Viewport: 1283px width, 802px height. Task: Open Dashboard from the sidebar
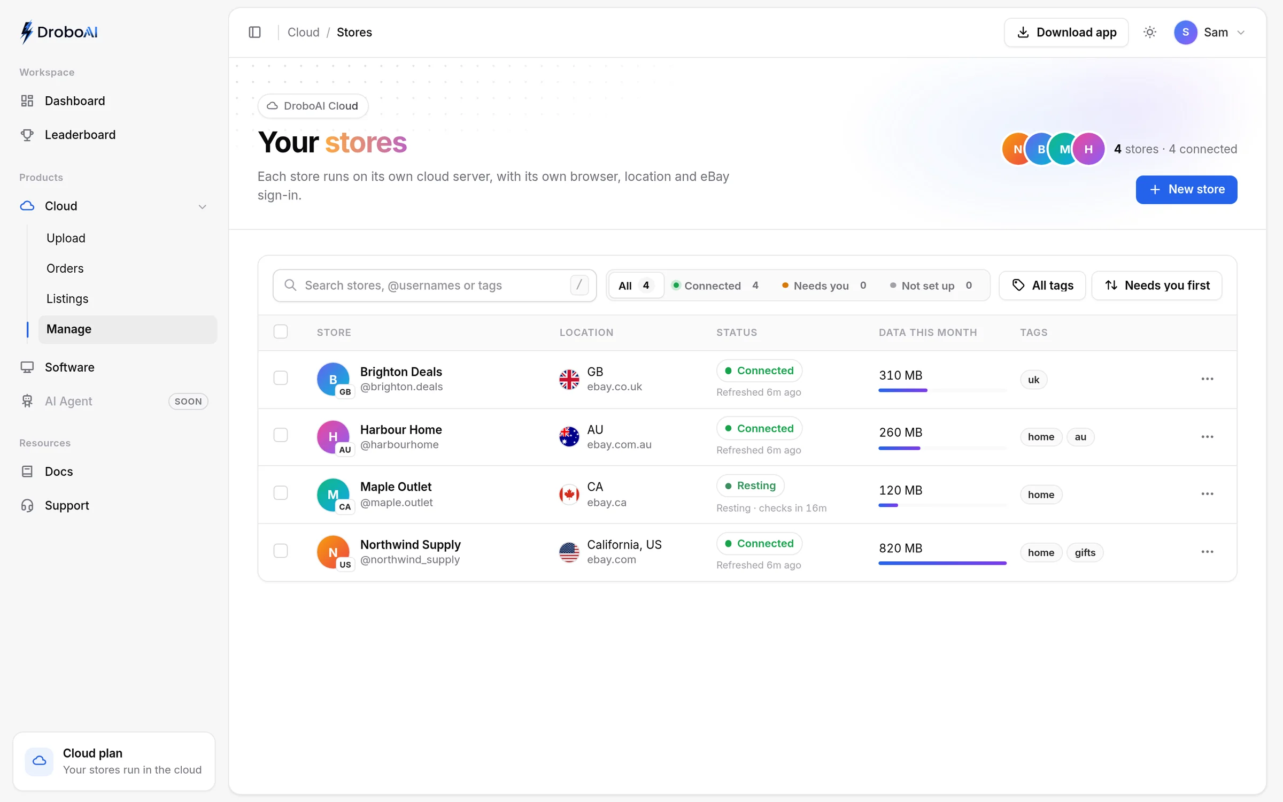pyautogui.click(x=114, y=101)
